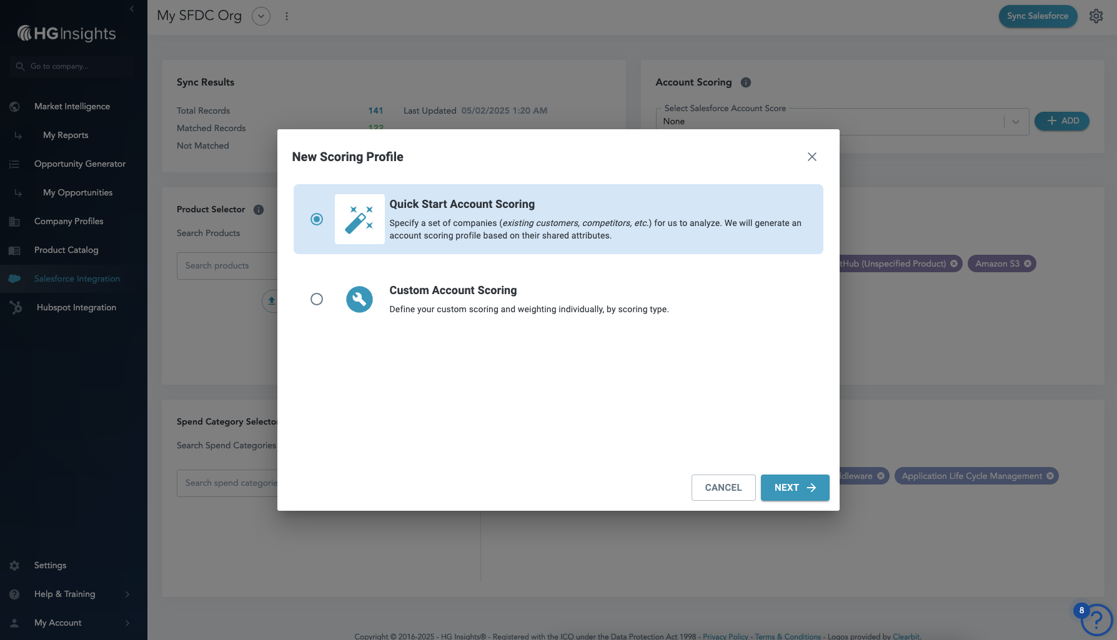
Task: Click the Salesforce cloud icon in sidebar
Action: click(14, 278)
